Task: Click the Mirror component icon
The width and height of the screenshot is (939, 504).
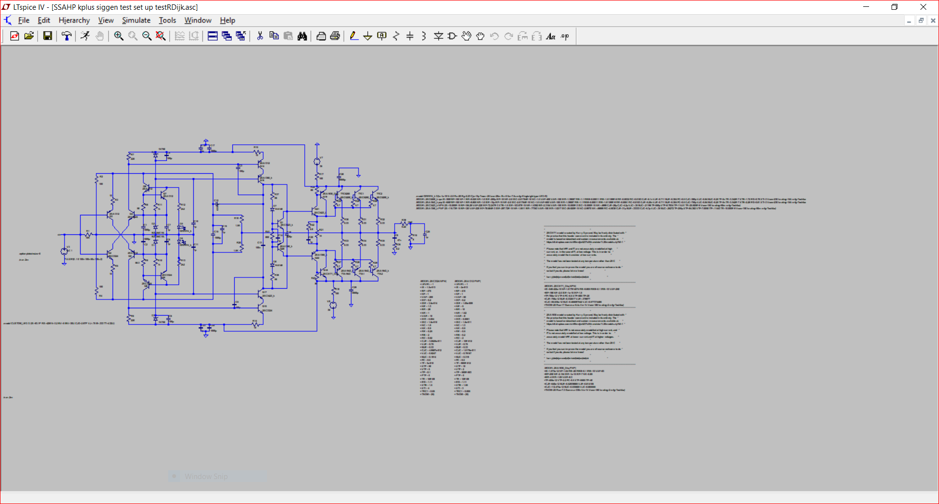Action: coord(537,36)
